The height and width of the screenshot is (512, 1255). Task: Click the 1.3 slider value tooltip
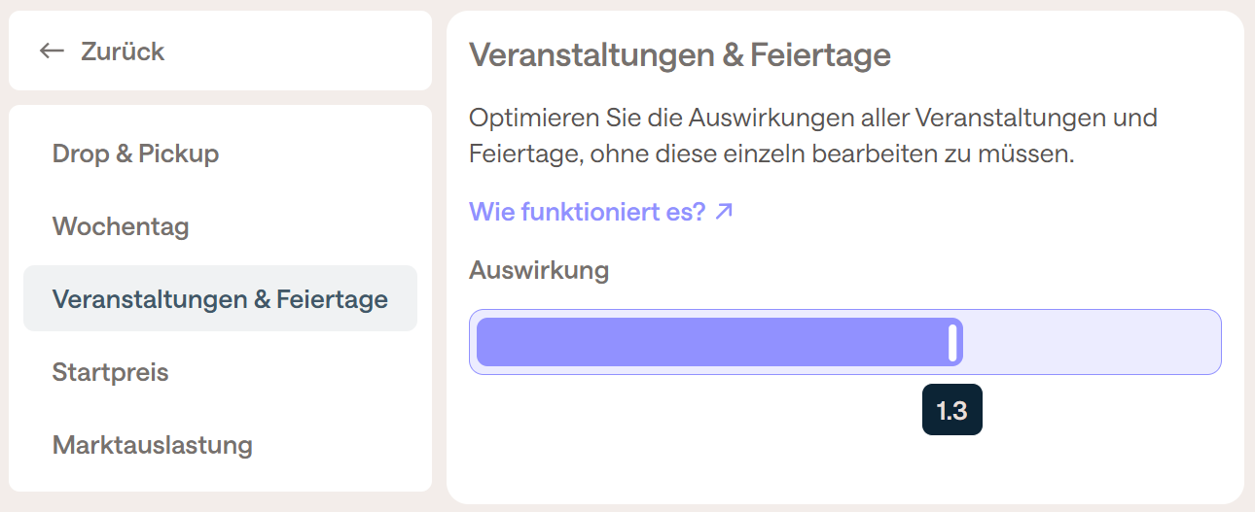click(x=951, y=411)
